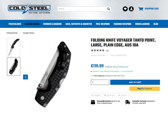Pay with PayPal Checkout button
Image resolution: width=168 pixels, height=113 pixels.
coord(145,89)
